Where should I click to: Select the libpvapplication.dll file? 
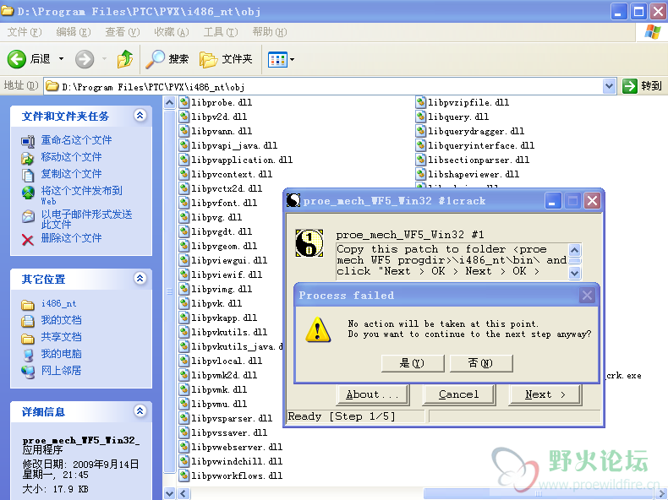tap(236, 160)
